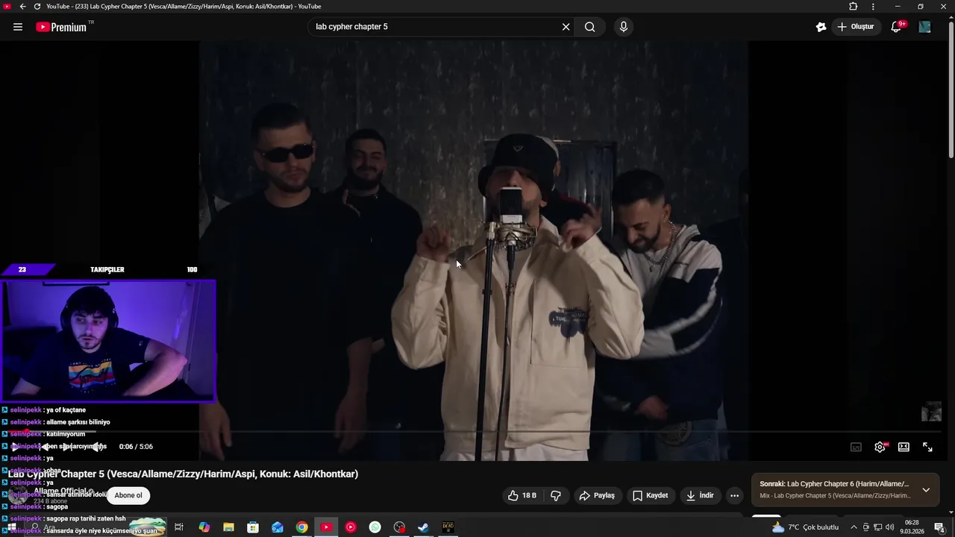955x537 pixels.
Task: Open weather widget 7°C Çok bulutlu
Action: pos(806,527)
